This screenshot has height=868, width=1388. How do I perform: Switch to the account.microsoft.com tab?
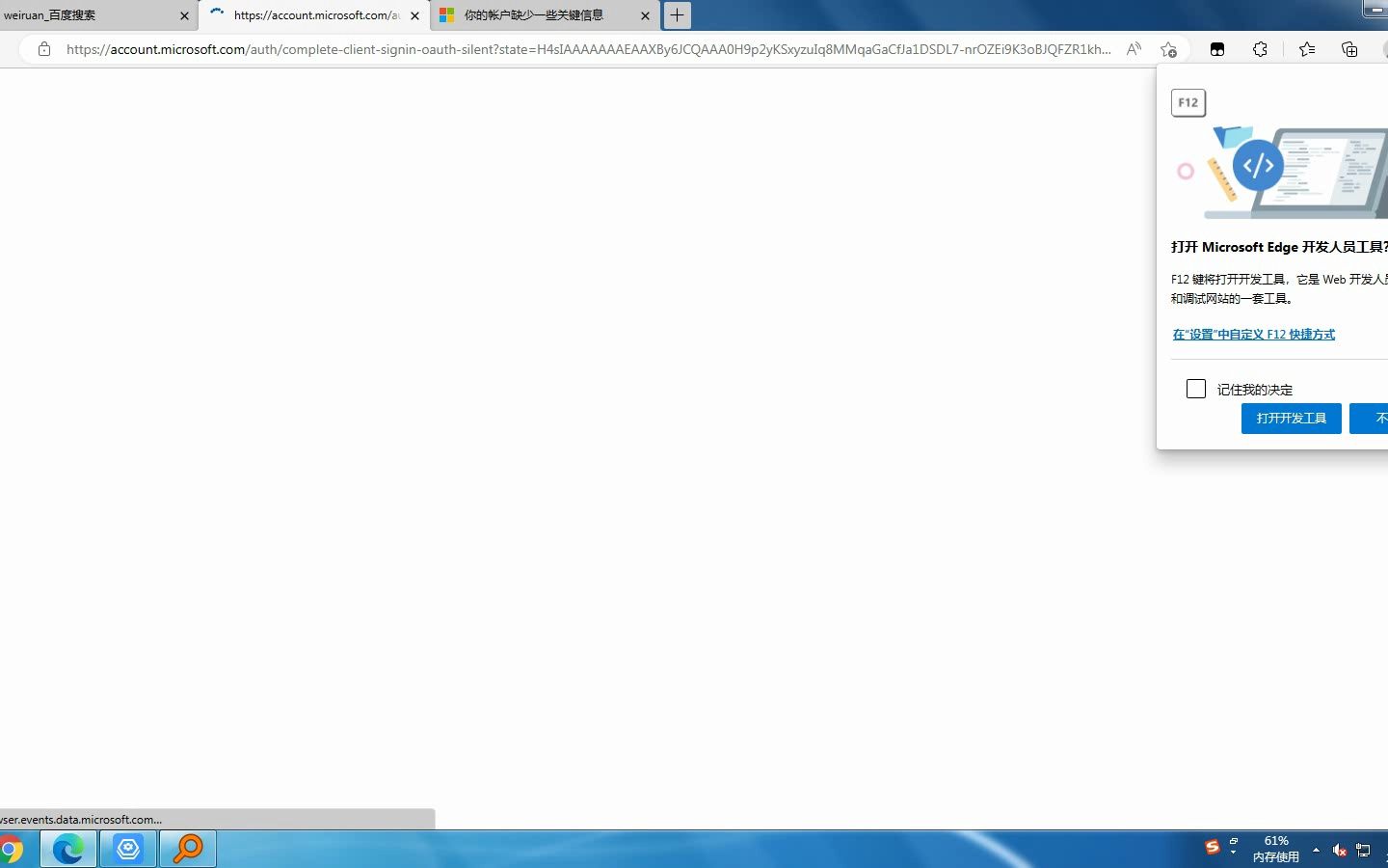point(313,15)
